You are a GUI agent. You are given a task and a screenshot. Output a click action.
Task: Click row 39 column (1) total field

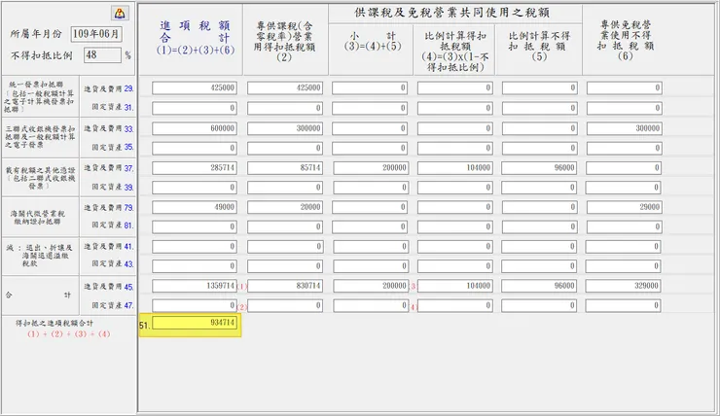pos(195,188)
